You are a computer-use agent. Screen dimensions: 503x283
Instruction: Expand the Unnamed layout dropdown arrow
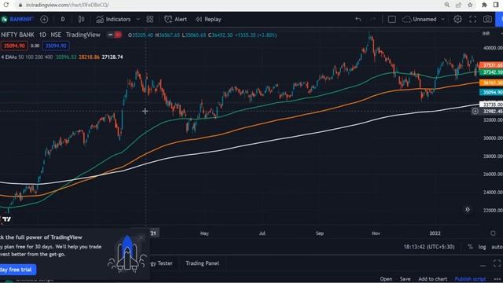click(442, 19)
